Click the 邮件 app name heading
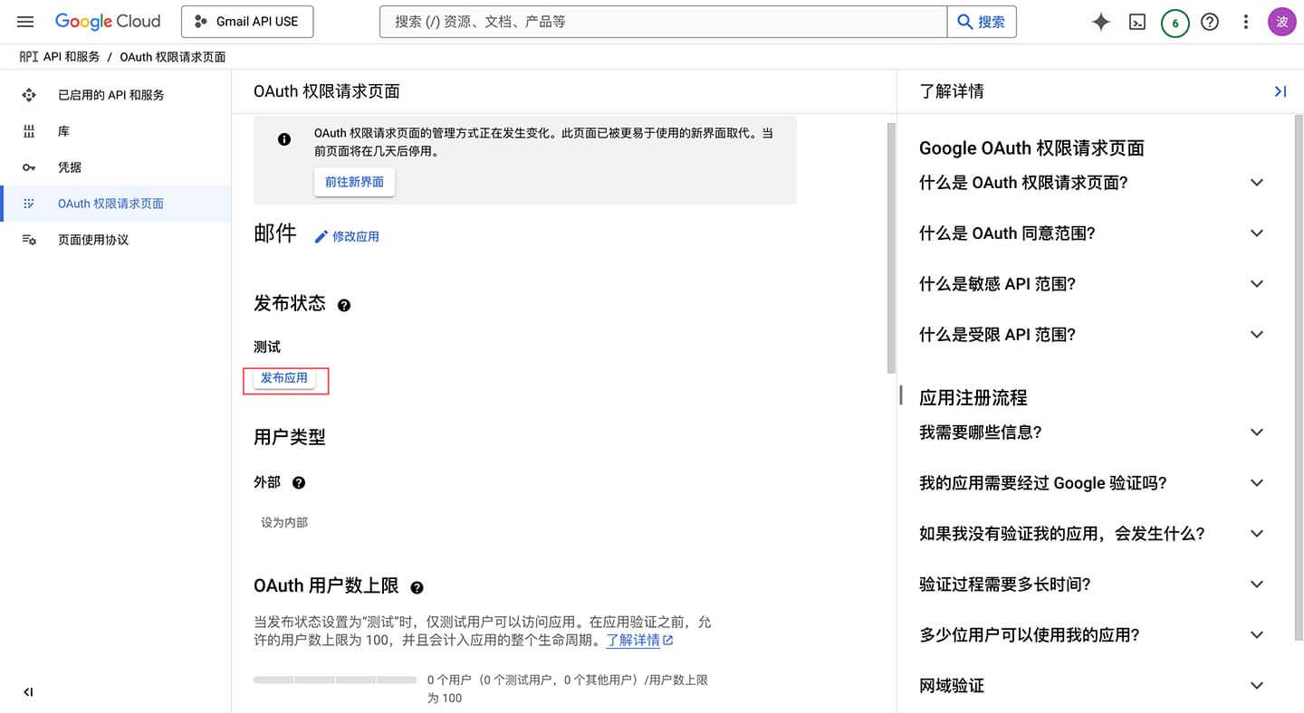1304x713 pixels. tap(275, 233)
